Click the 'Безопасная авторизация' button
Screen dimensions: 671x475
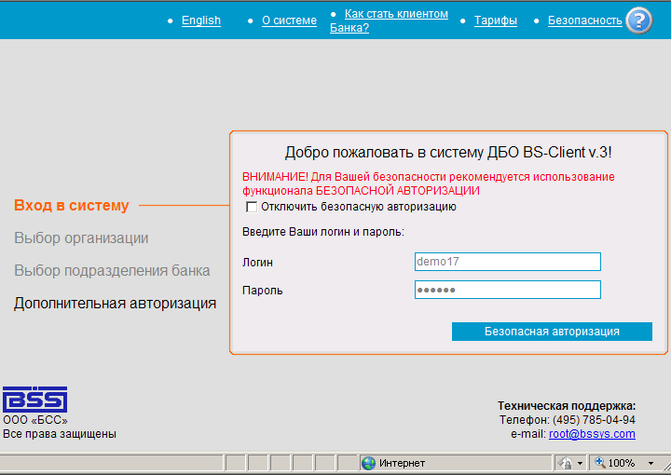pos(552,332)
